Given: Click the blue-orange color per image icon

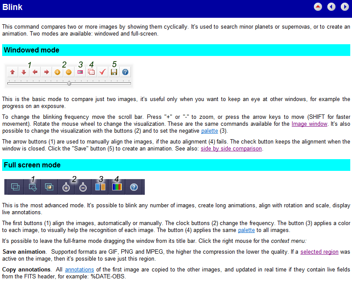Looking at the screenshot, I should click(x=100, y=187).
